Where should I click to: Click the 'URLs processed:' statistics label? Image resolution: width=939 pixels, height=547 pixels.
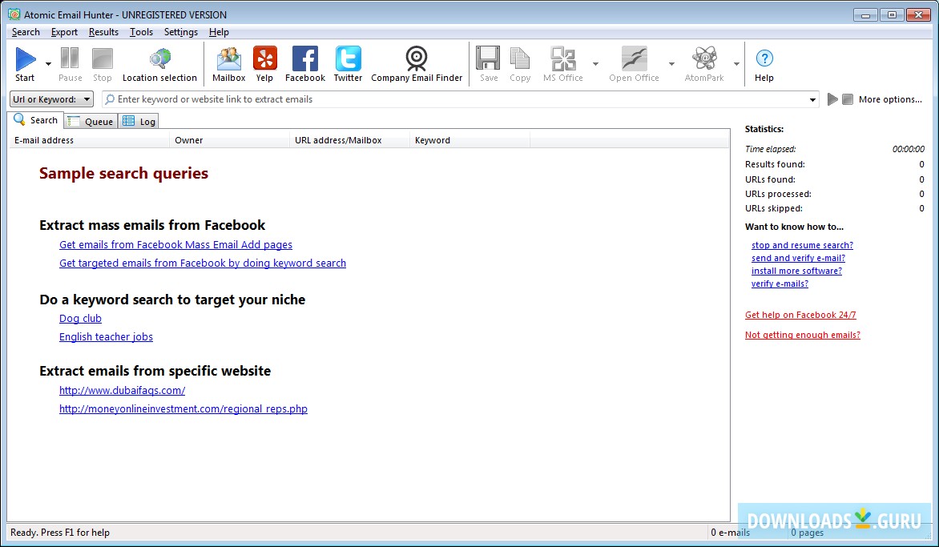coord(778,194)
